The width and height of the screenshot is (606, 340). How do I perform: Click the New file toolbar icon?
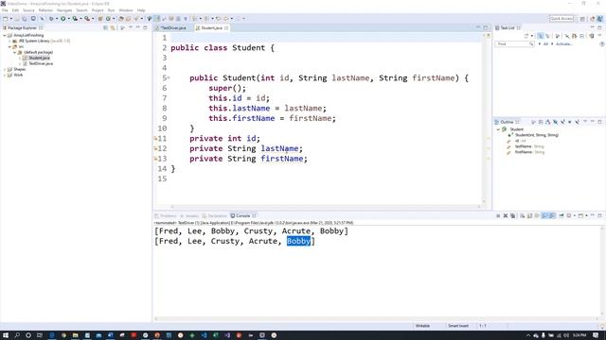[6, 19]
